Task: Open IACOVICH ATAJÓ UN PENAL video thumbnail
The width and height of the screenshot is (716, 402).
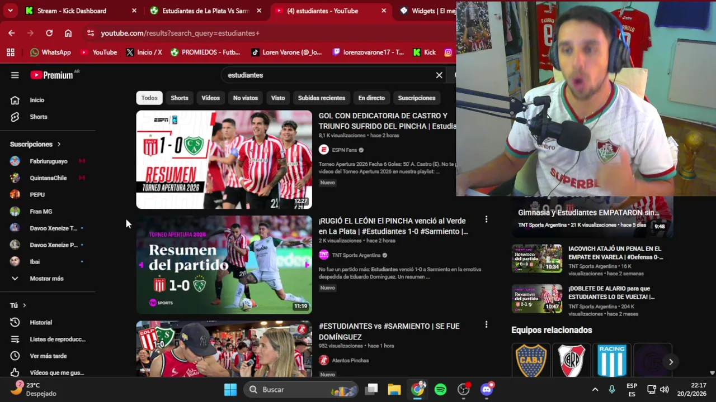Action: tap(537, 258)
